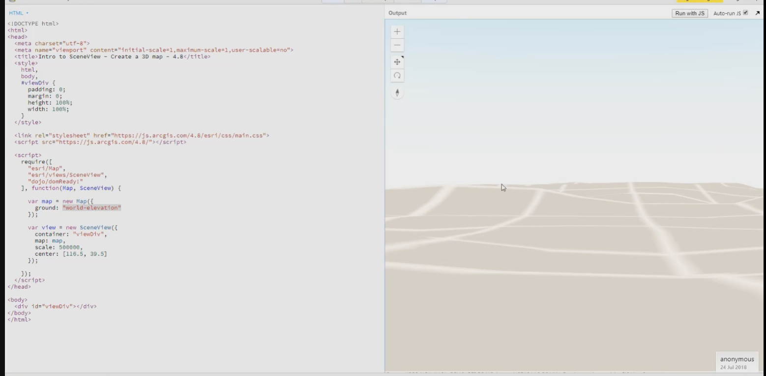Zoom in the scene view with plus button
Viewport: 766px width, 376px height.
(x=397, y=31)
